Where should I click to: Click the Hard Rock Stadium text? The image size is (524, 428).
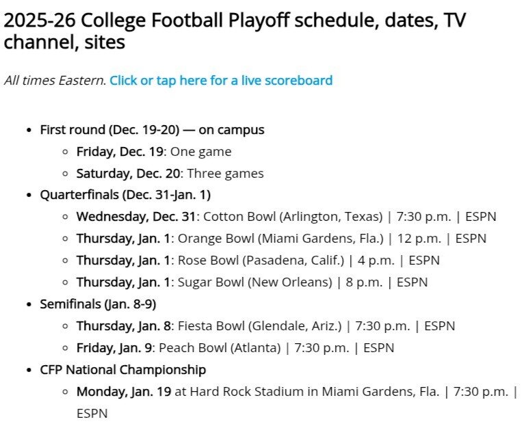click(233, 392)
